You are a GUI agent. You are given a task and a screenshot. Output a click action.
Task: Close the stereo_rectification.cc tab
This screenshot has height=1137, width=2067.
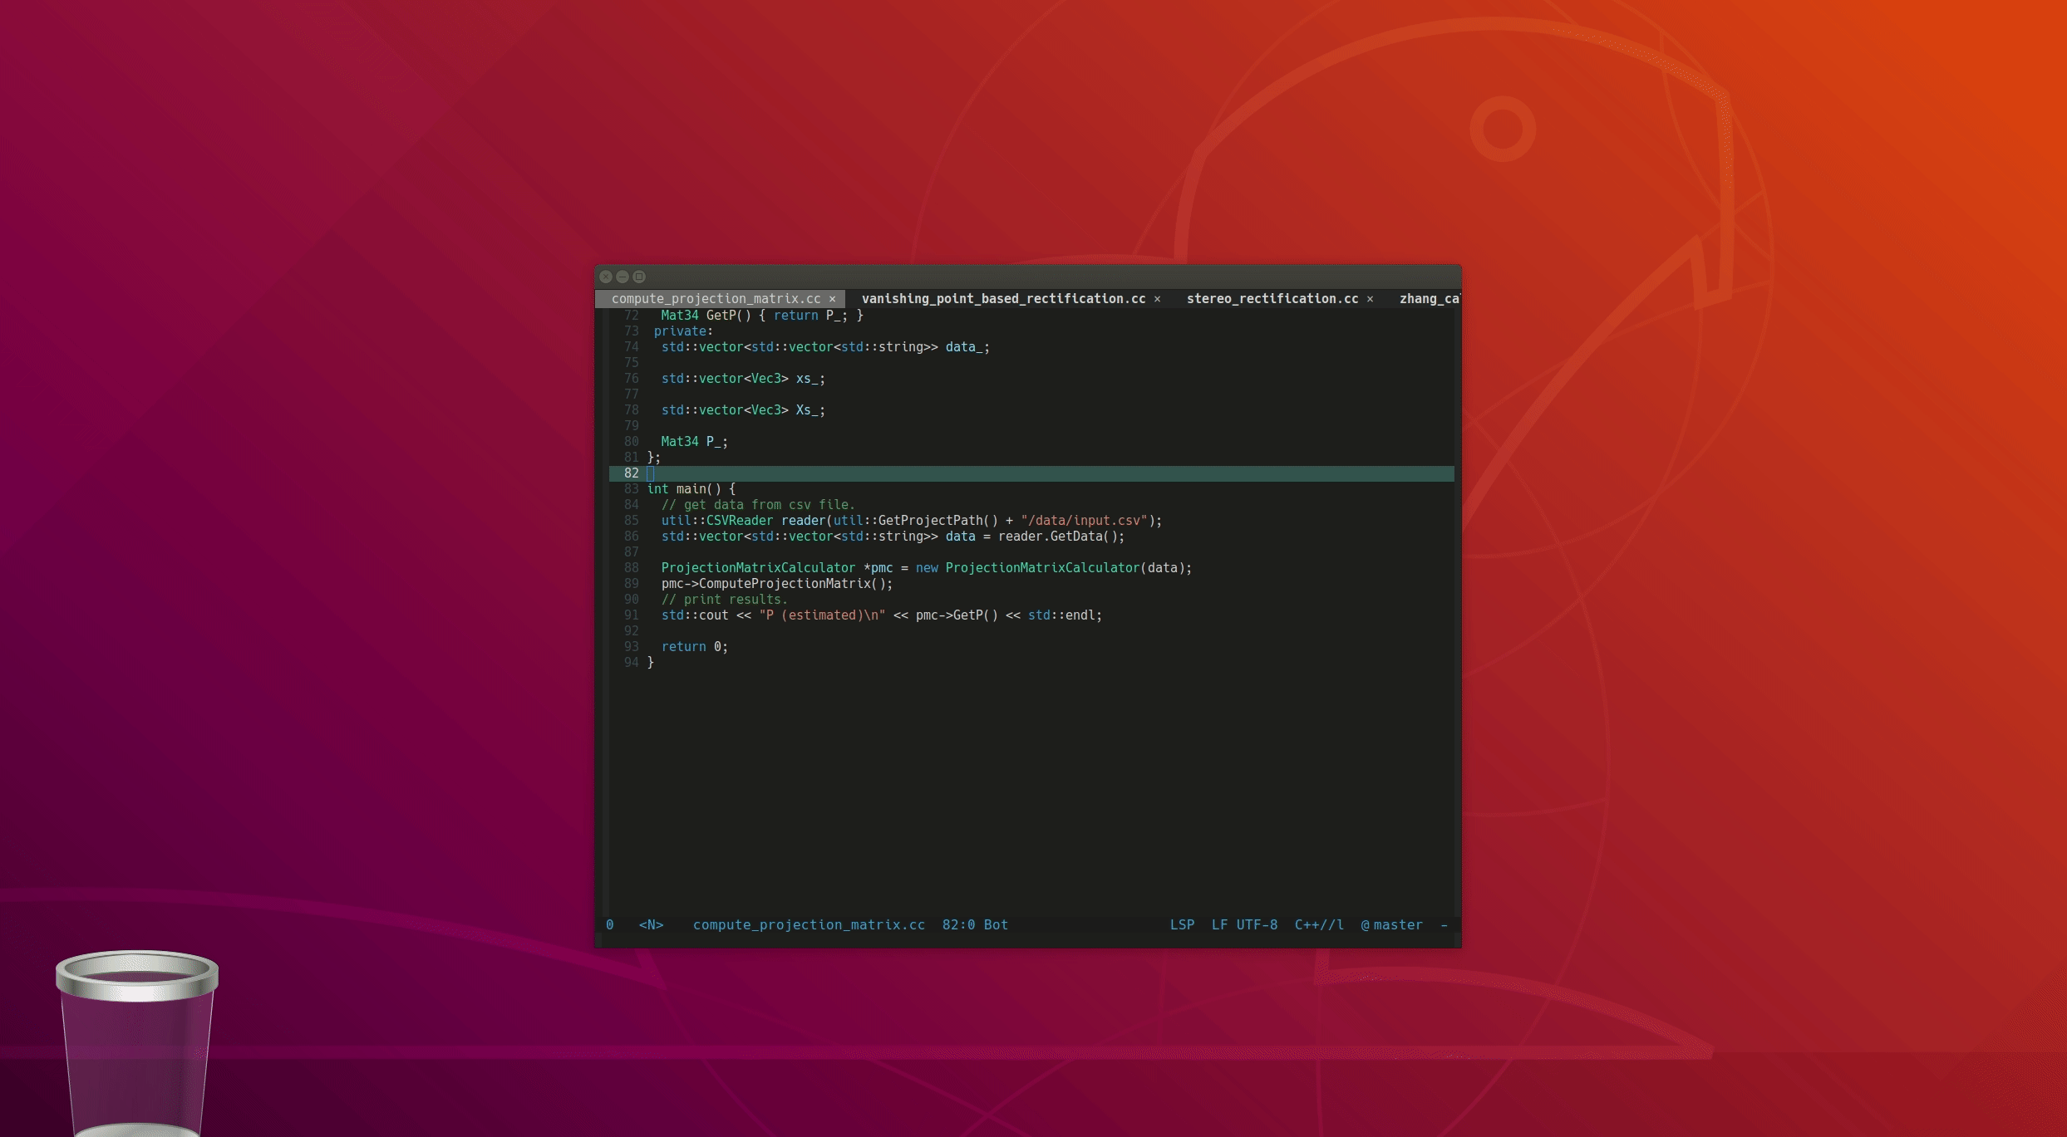[1370, 299]
